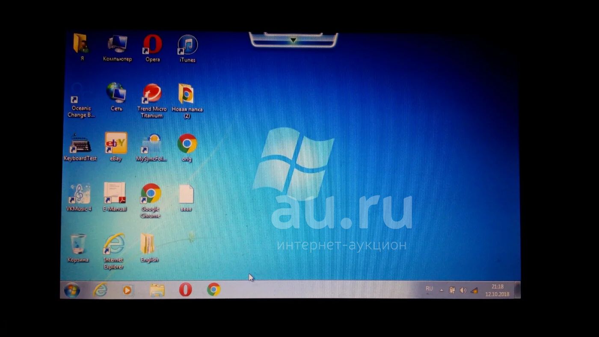Launch Opera from the desktop shortcut

coord(152,44)
